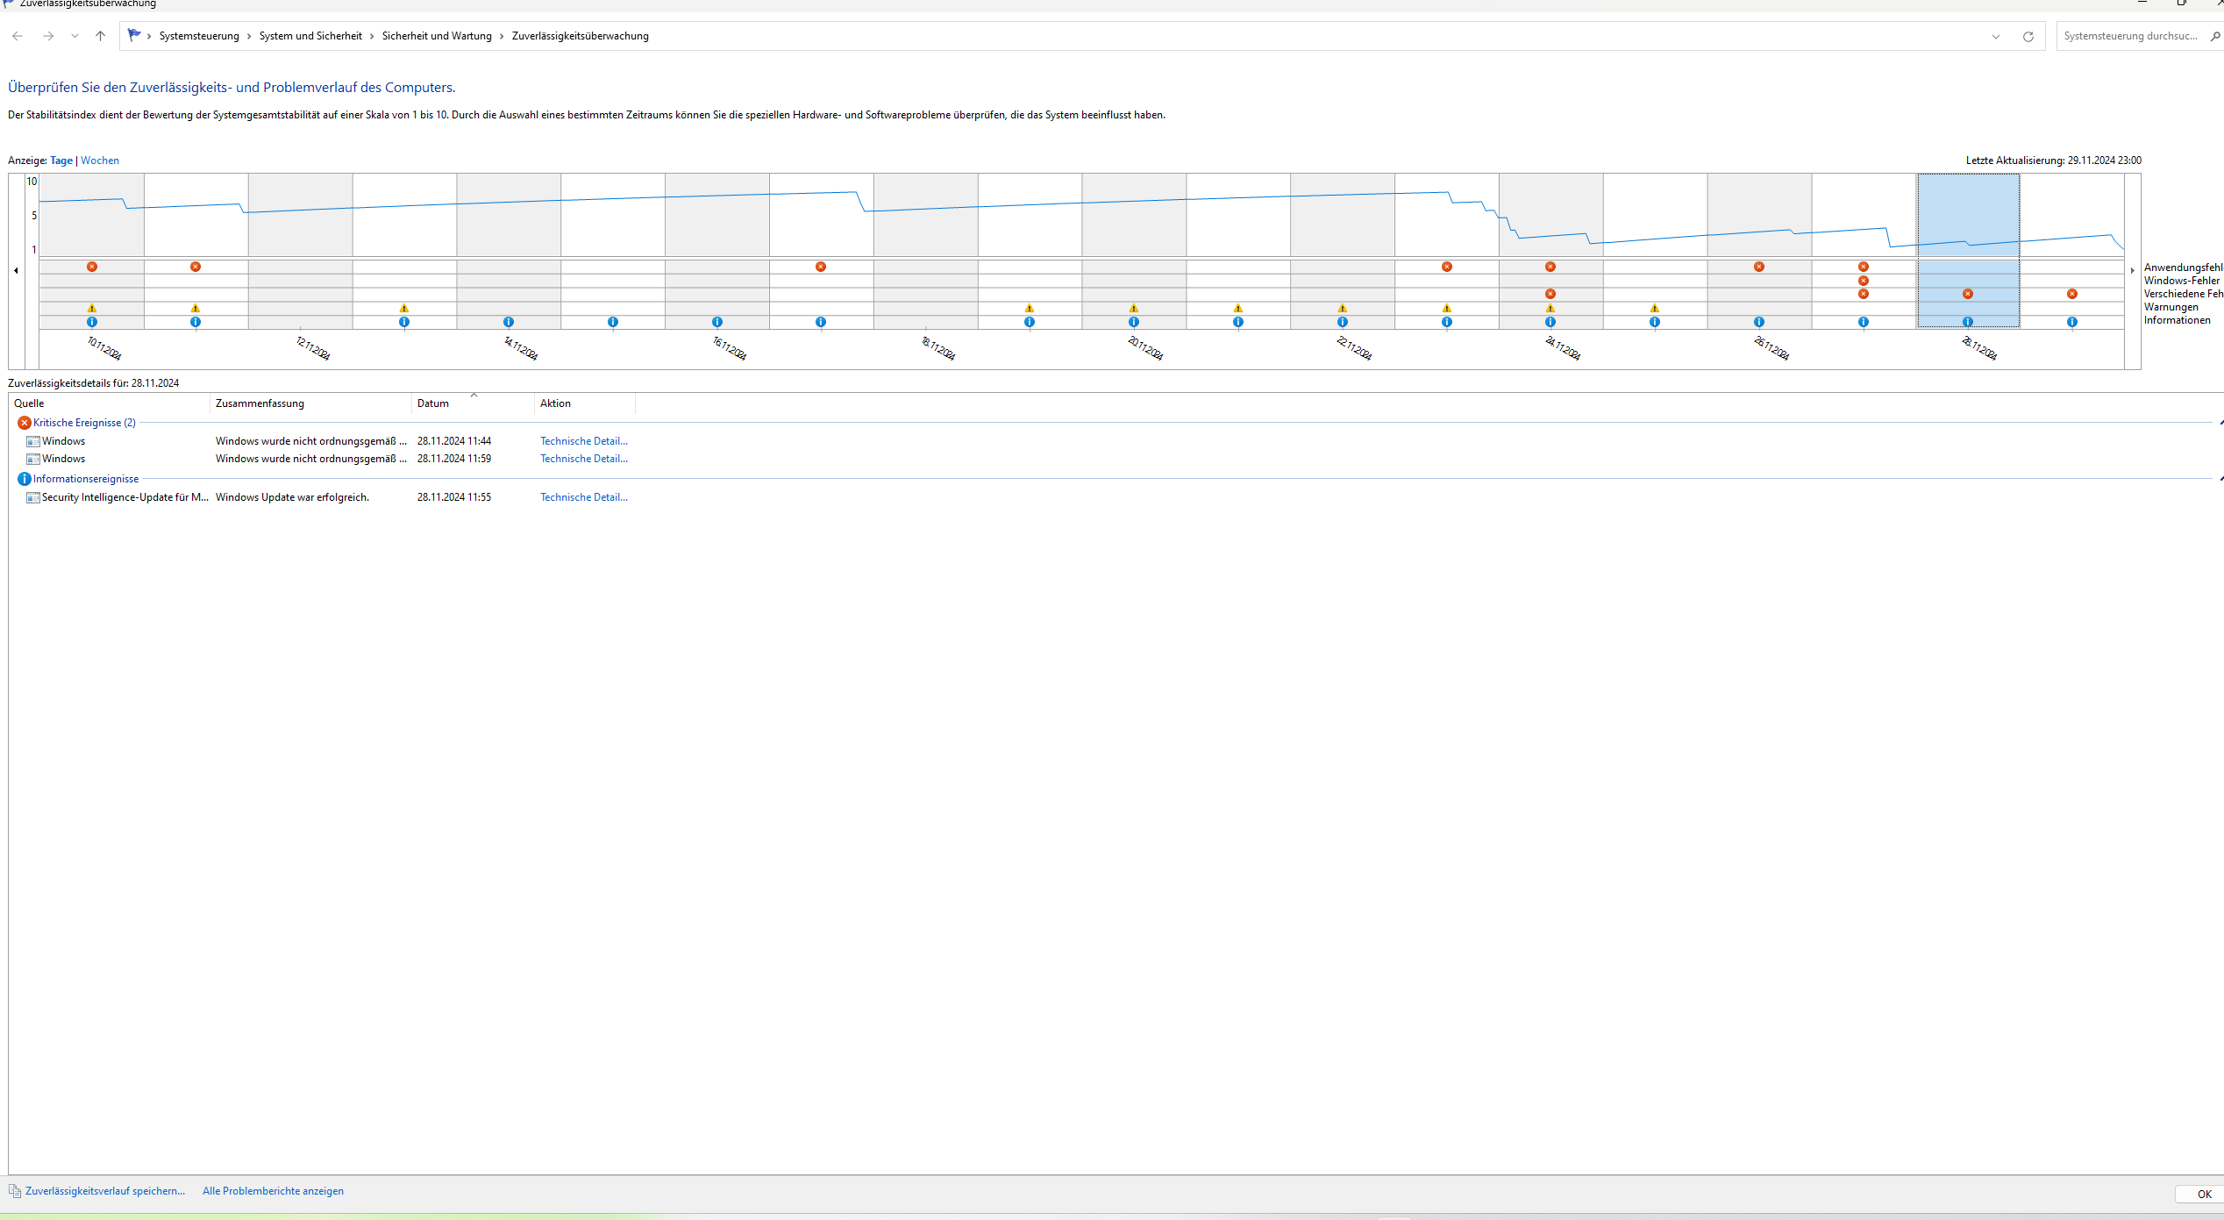Click information icon on 24.11.2024
This screenshot has width=2224, height=1220.
coord(1550,322)
